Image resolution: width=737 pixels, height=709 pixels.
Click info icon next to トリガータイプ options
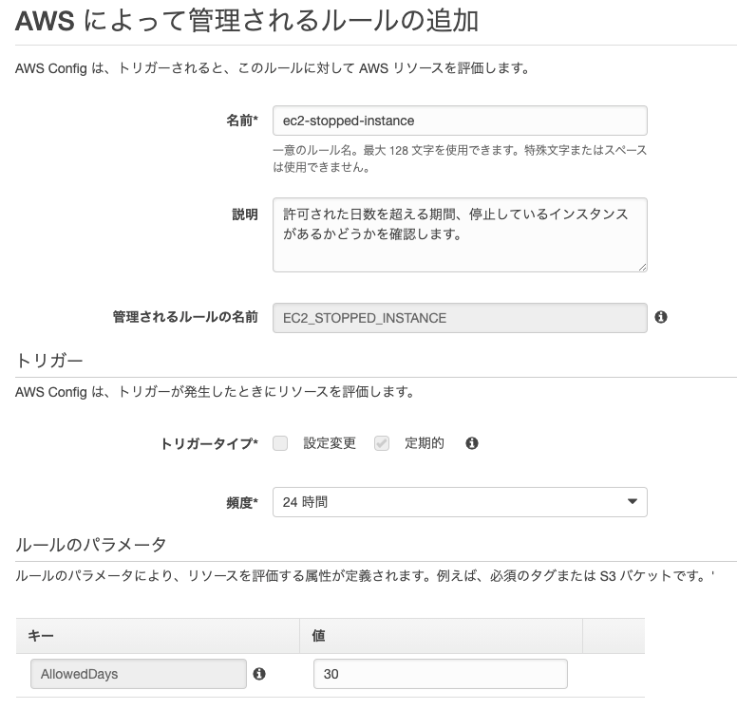click(471, 443)
